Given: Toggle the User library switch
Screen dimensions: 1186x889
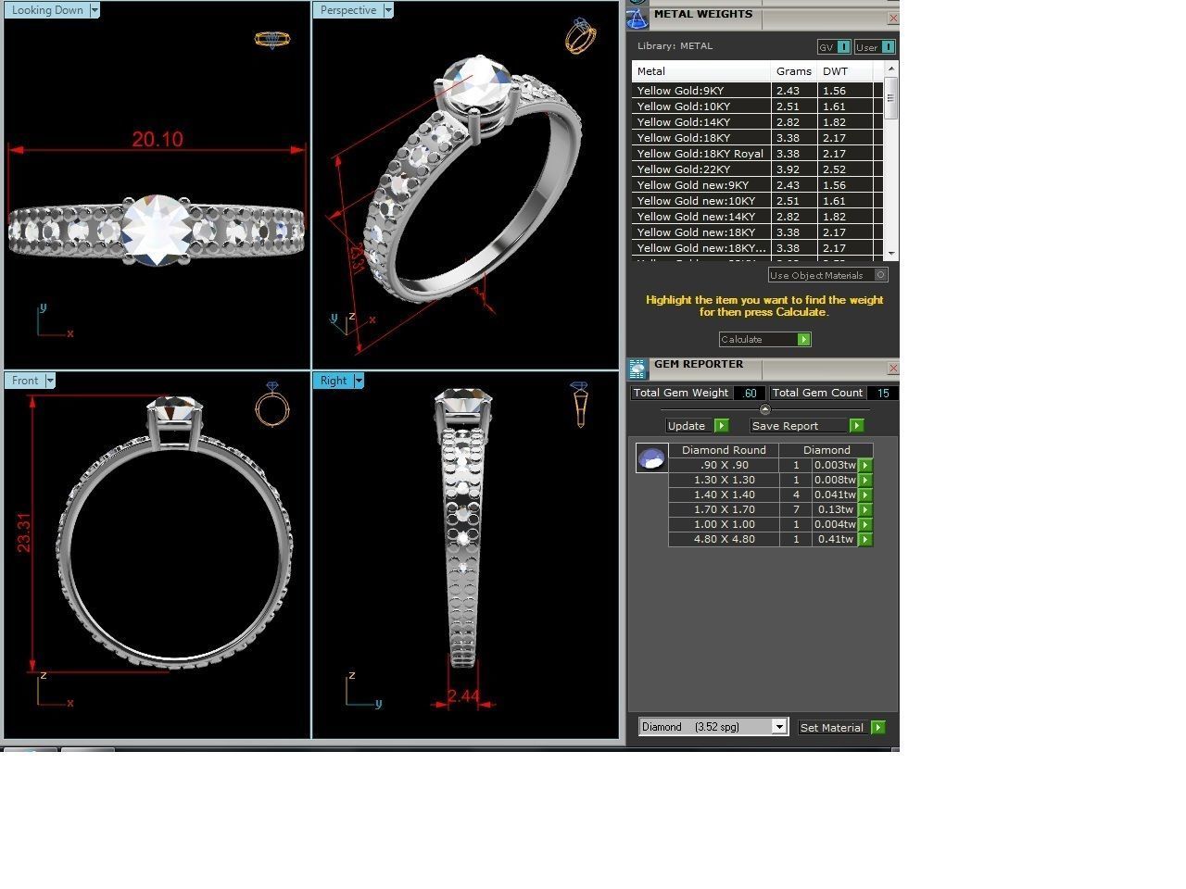Looking at the screenshot, I should (x=888, y=47).
